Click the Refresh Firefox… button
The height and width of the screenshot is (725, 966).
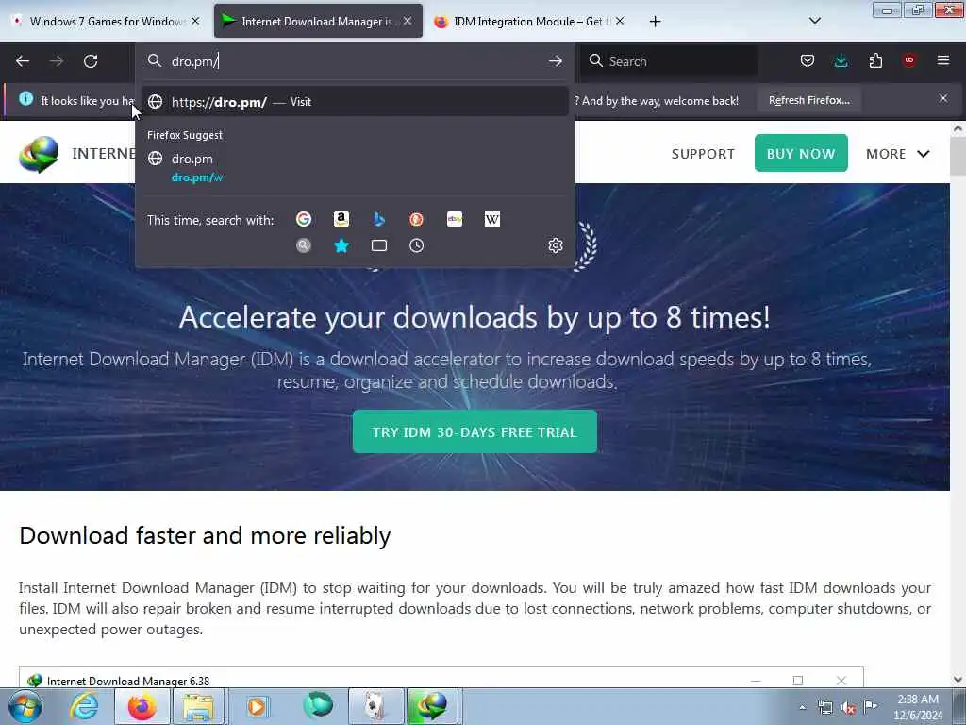(808, 100)
